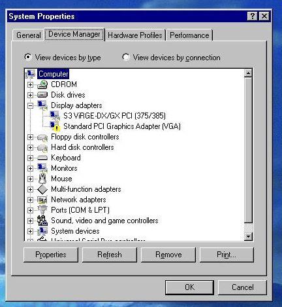
Task: Click the Remove button
Action: pos(168,255)
